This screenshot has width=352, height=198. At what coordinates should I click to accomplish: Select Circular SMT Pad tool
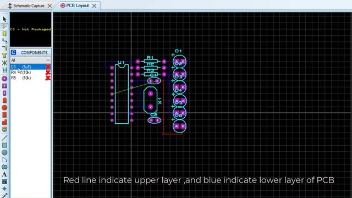tap(4, 108)
